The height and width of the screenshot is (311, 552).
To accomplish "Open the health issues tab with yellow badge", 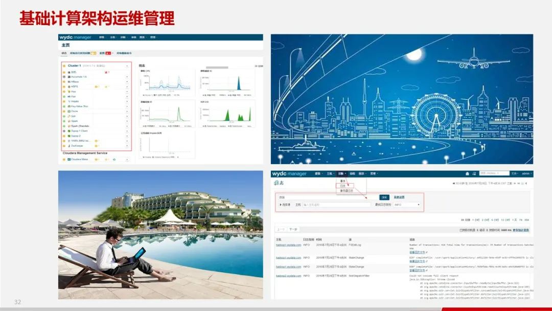I will click(x=83, y=53).
